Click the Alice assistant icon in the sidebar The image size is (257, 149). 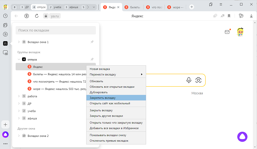6,134
